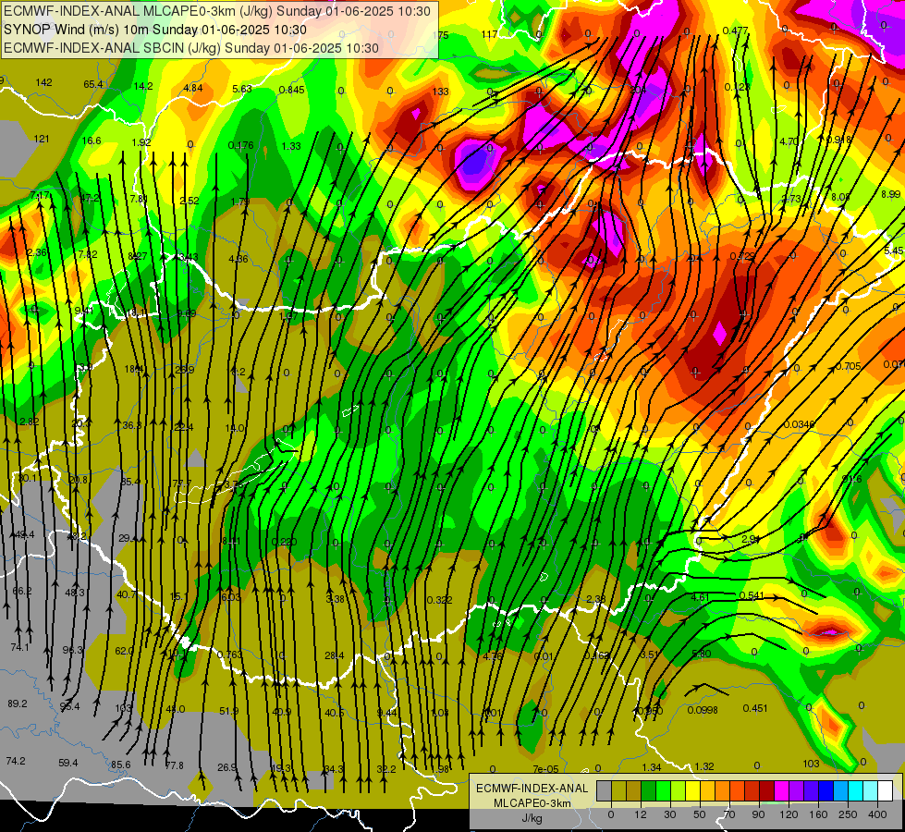Screen dimensions: 905x832
Task: Click the map value 1.33
Action: pos(291,146)
